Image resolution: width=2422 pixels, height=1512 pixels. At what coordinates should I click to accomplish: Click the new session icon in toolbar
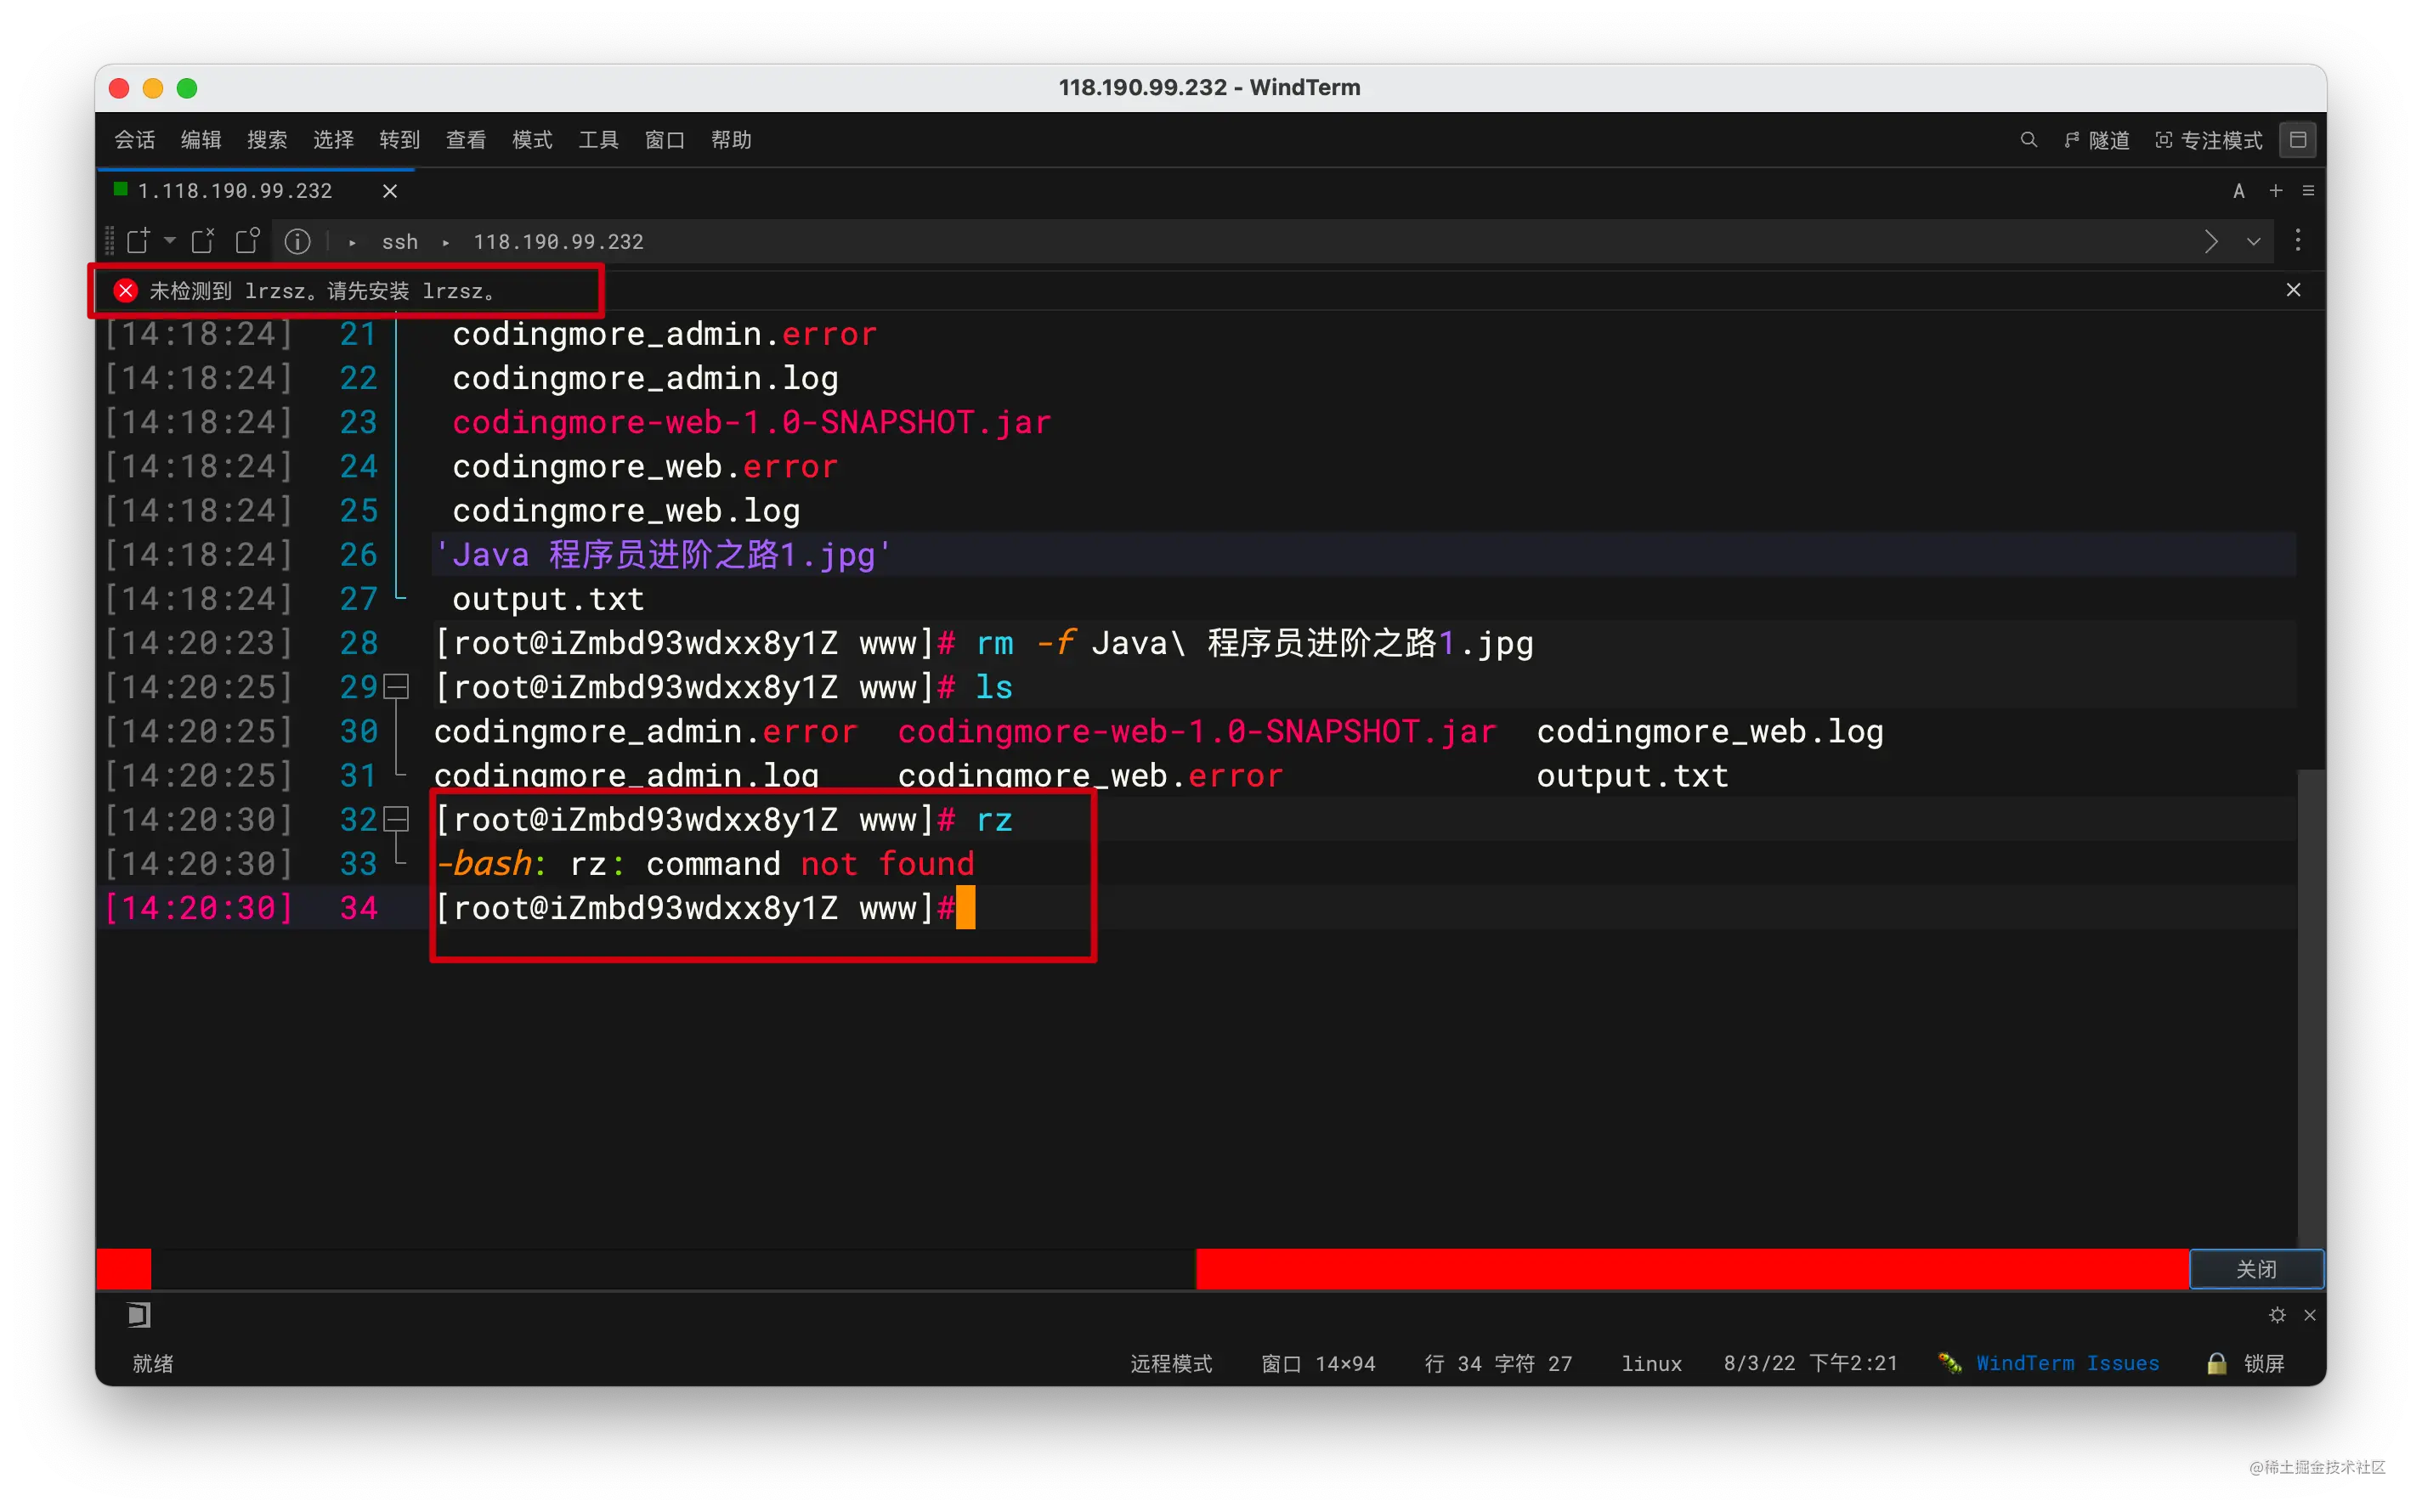(x=138, y=241)
